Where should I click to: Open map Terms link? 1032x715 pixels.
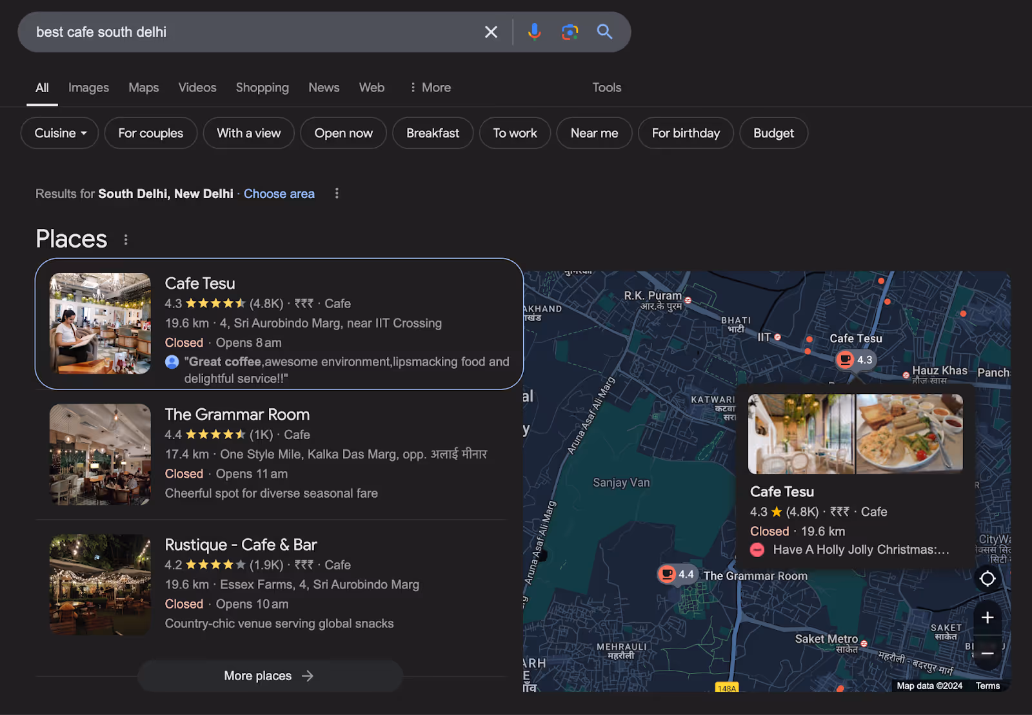[x=987, y=686]
